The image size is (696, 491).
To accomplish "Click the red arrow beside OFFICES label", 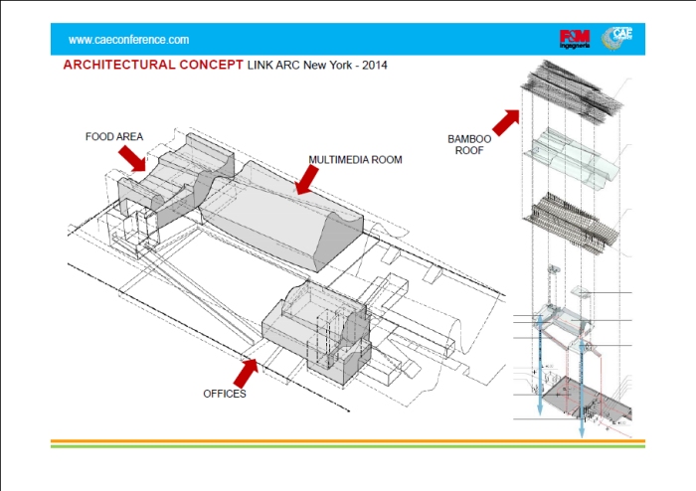I will point(246,372).
